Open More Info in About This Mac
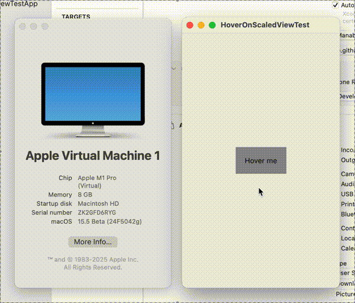This screenshot has height=303, width=355. click(x=93, y=242)
